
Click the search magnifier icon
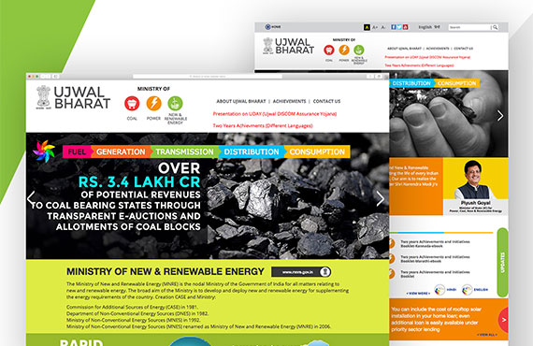click(496, 27)
